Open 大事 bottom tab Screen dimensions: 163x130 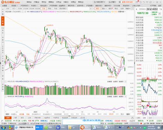(15, 118)
